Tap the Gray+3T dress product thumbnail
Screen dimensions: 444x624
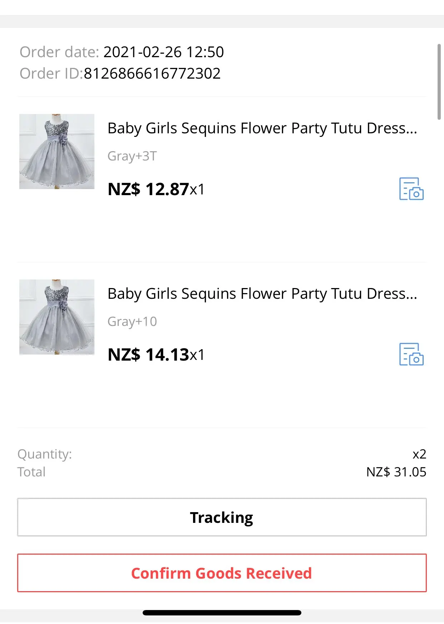click(57, 151)
